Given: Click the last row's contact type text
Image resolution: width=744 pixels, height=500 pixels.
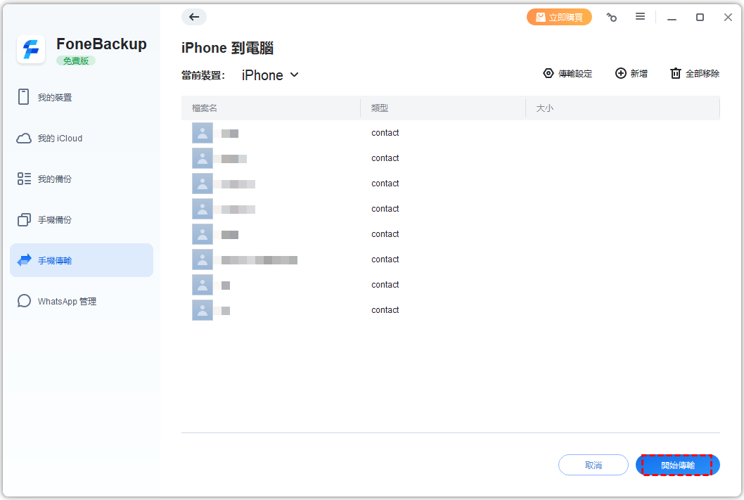Looking at the screenshot, I should 385,309.
